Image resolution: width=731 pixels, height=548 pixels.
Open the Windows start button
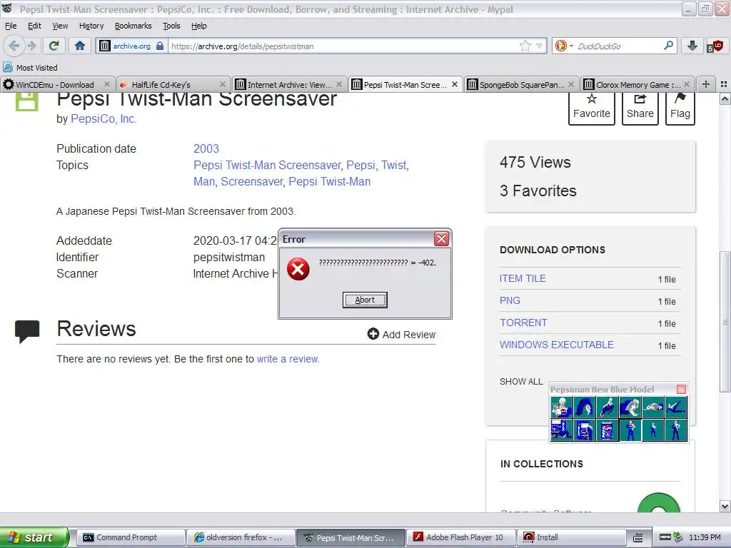(34, 537)
